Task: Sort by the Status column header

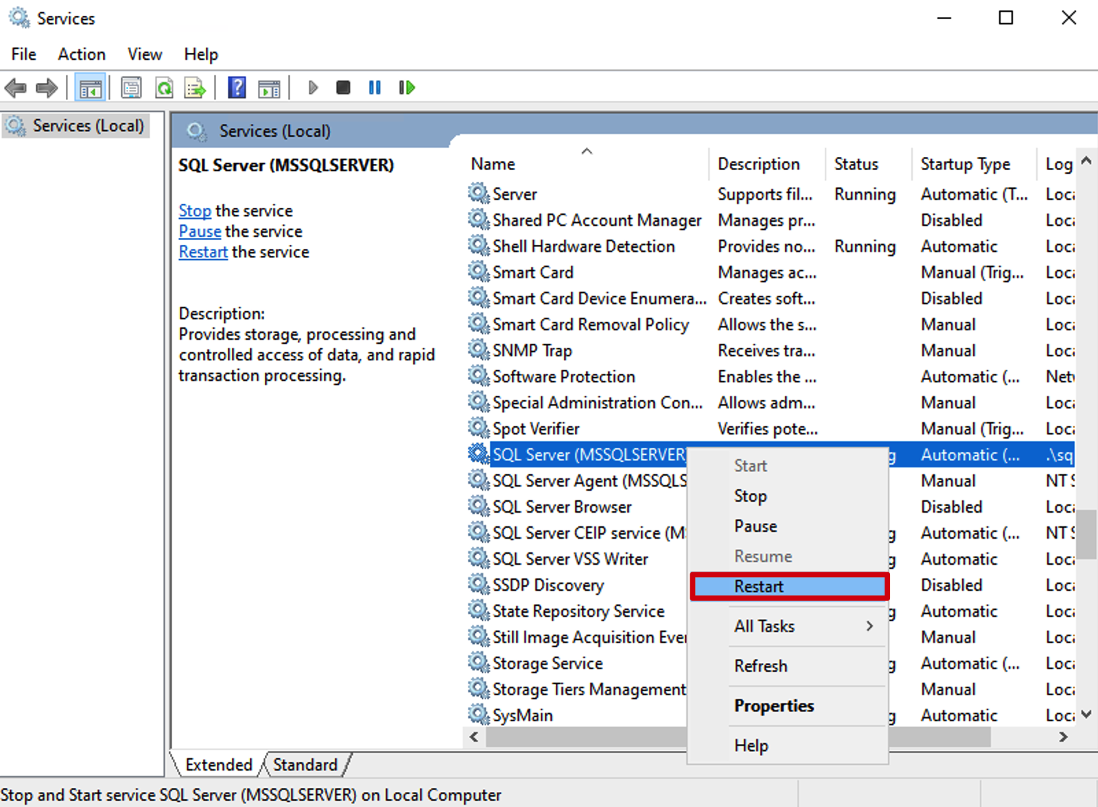Action: click(x=869, y=164)
